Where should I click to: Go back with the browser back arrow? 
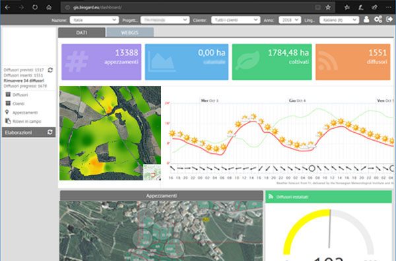(x=7, y=7)
